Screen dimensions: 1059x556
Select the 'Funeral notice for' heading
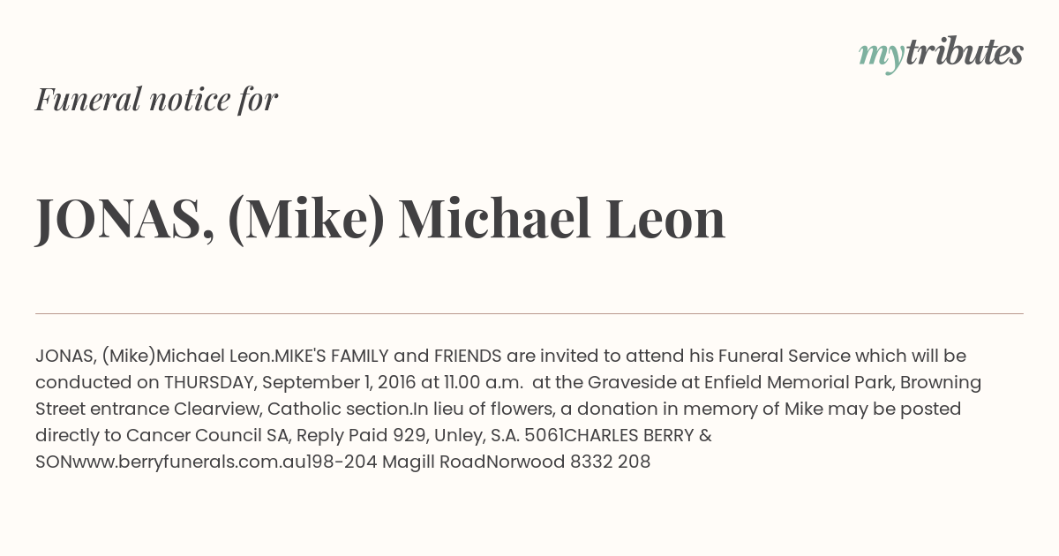(156, 99)
